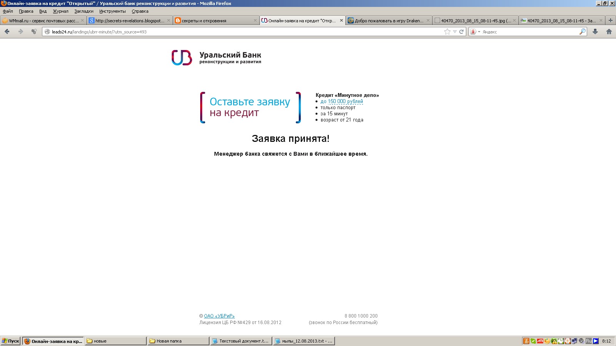Switch to the "секреты и откровения" tab
The image size is (616, 346).
(x=216, y=20)
